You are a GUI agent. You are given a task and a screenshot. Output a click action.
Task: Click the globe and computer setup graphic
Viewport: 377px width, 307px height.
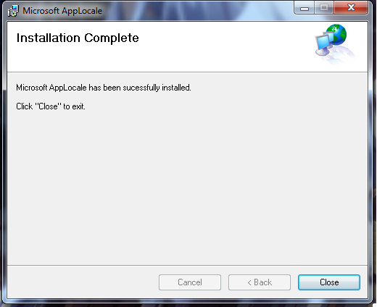tap(335, 44)
